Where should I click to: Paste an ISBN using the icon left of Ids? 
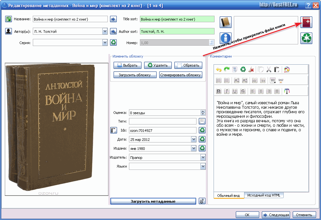pyautogui.click(x=114, y=130)
